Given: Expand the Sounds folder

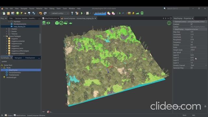Looking at the screenshot, I should [6, 32].
